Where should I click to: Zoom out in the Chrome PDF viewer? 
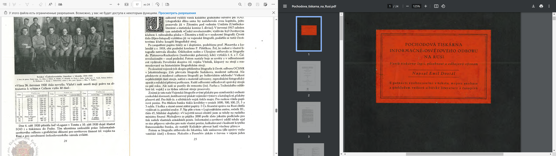pos(407,6)
